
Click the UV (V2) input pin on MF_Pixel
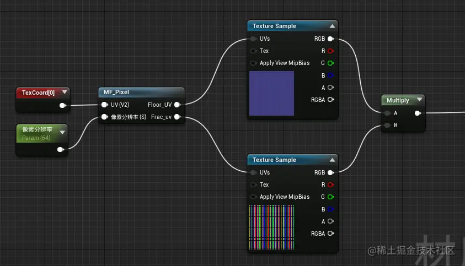pyautogui.click(x=104, y=105)
